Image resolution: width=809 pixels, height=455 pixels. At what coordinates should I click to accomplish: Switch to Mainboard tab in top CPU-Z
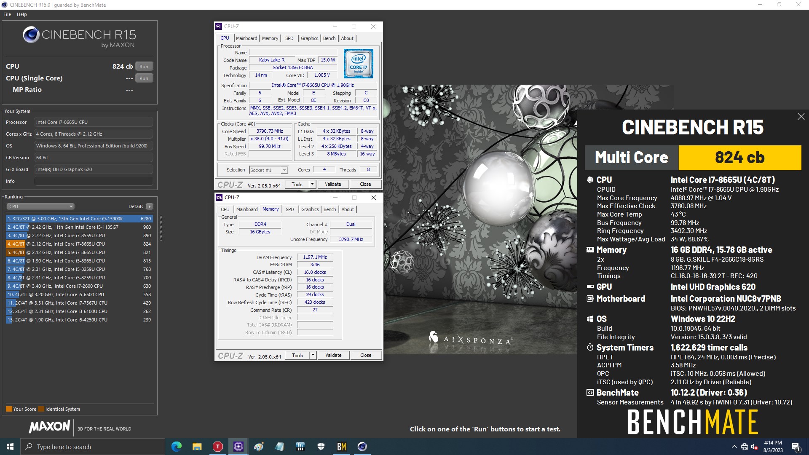(246, 38)
